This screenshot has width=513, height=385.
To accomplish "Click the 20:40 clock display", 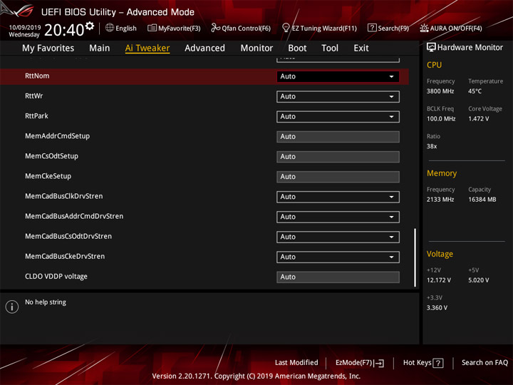I will pyautogui.click(x=64, y=30).
